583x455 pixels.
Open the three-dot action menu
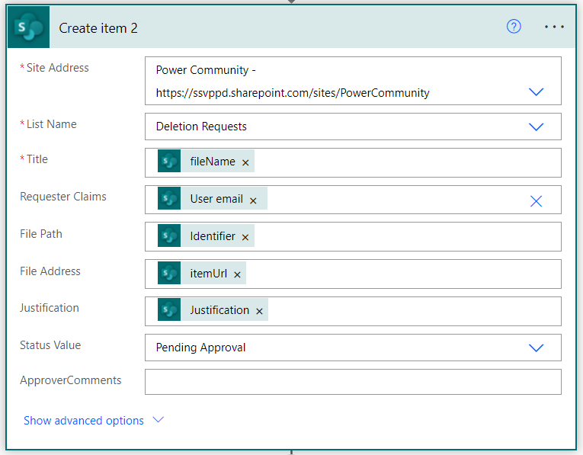[x=554, y=27]
